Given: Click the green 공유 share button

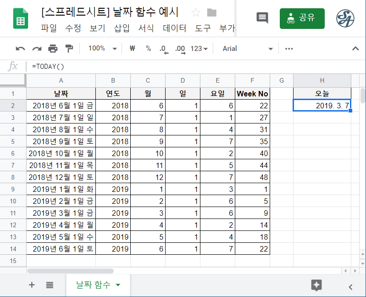Looking at the screenshot, I should [302, 18].
